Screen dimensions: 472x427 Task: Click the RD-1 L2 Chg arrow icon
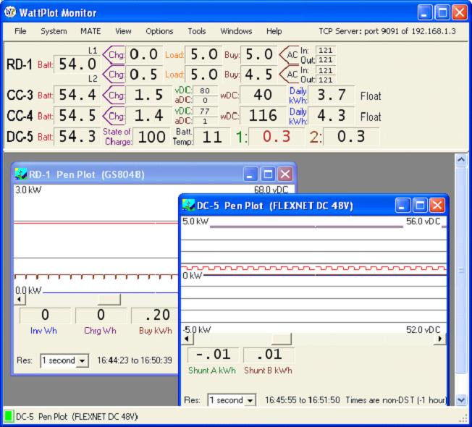[113, 75]
